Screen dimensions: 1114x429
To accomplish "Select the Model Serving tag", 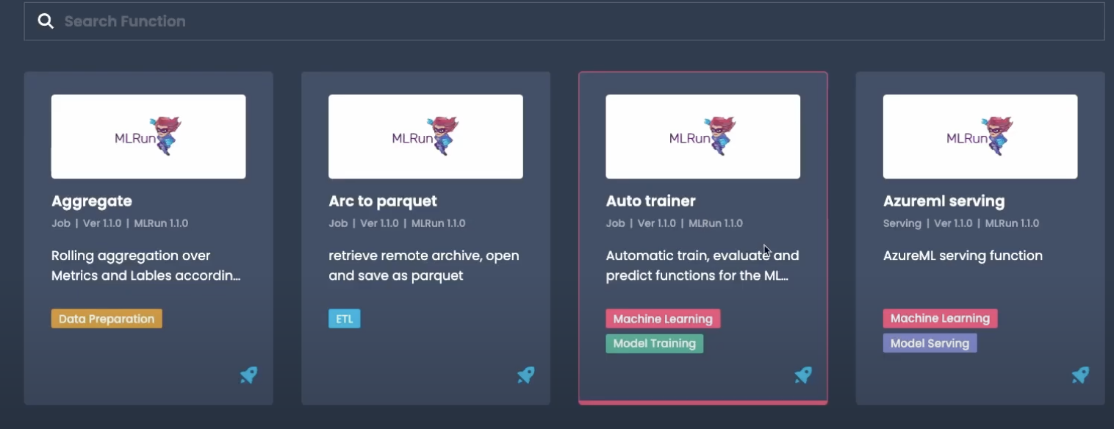I will (930, 343).
